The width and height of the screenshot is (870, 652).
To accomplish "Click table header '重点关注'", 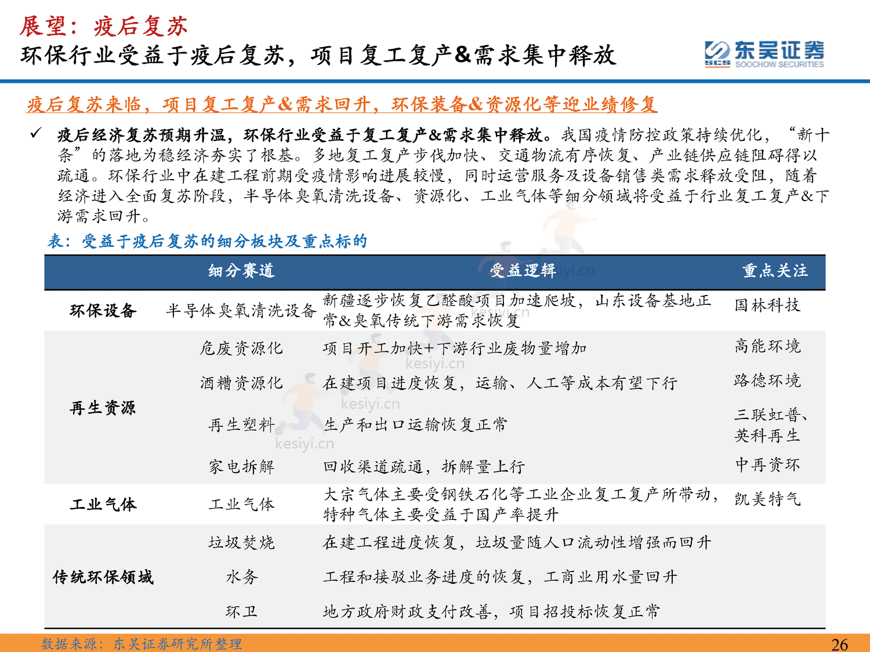I will [775, 271].
